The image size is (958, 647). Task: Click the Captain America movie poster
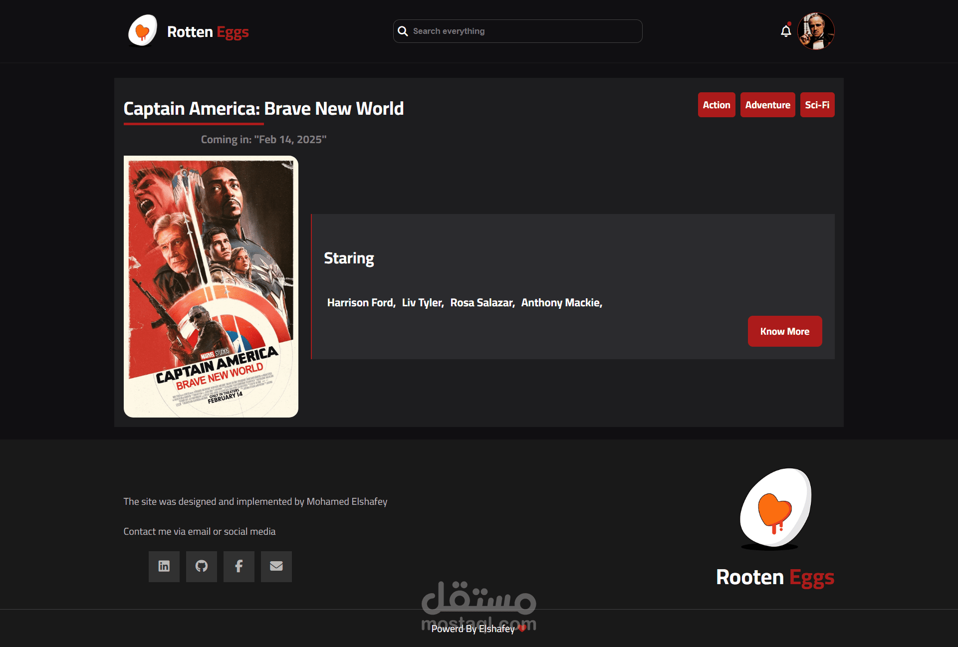coord(211,286)
